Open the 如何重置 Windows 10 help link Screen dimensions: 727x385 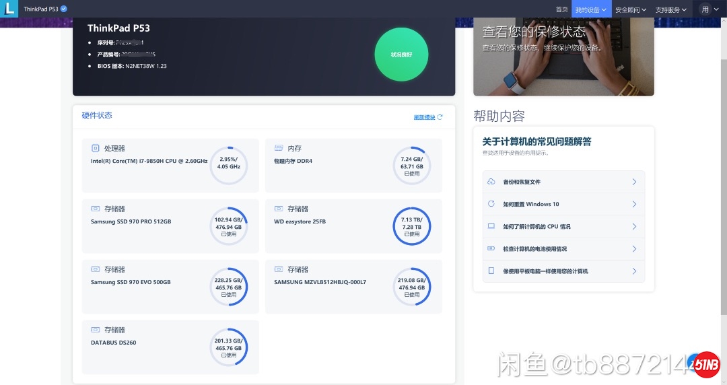(x=531, y=204)
